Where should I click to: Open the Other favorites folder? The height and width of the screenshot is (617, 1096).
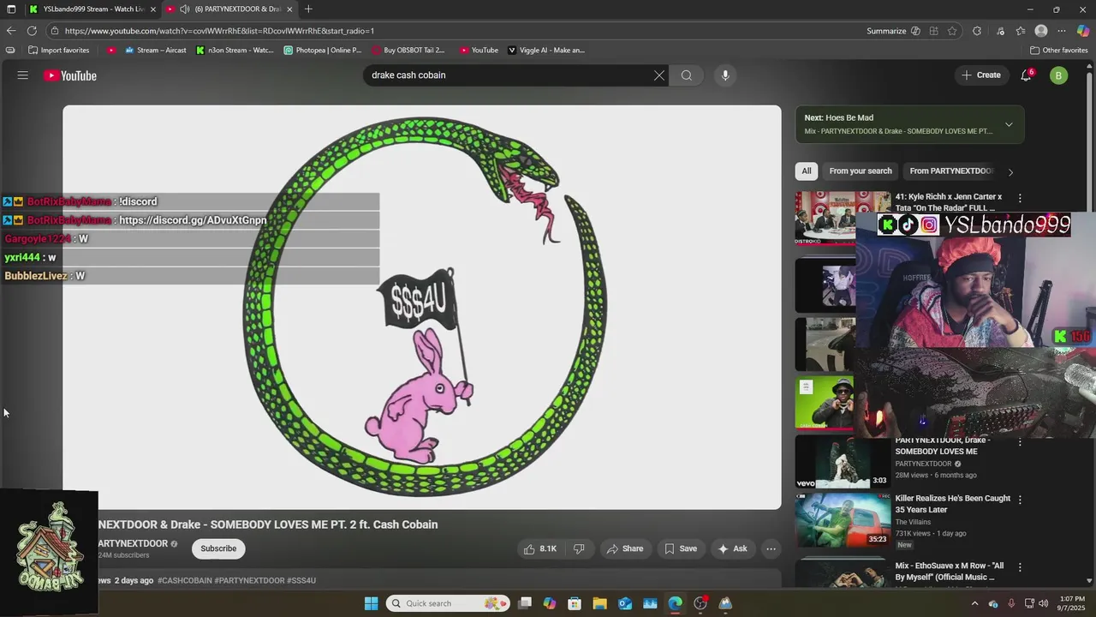point(1058,50)
